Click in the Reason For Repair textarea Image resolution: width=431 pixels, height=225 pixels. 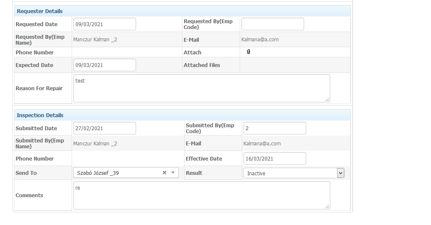tap(201, 88)
